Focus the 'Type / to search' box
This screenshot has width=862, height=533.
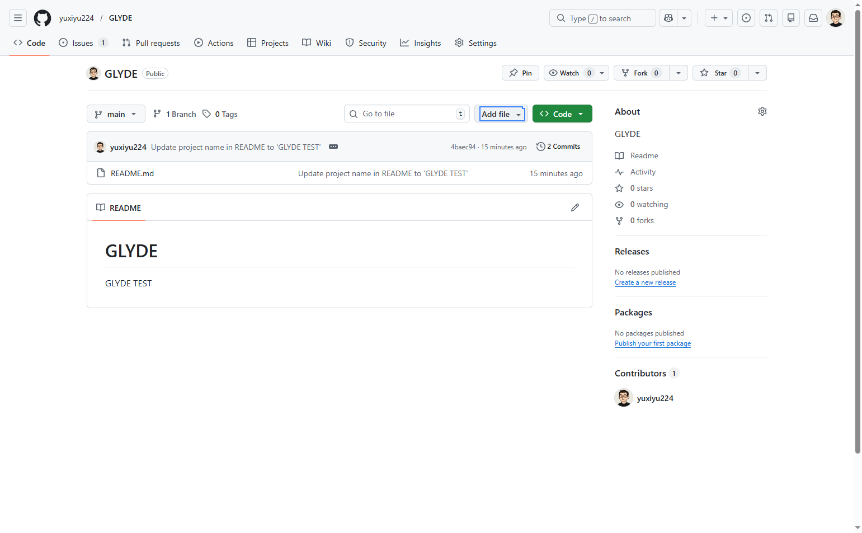(602, 18)
